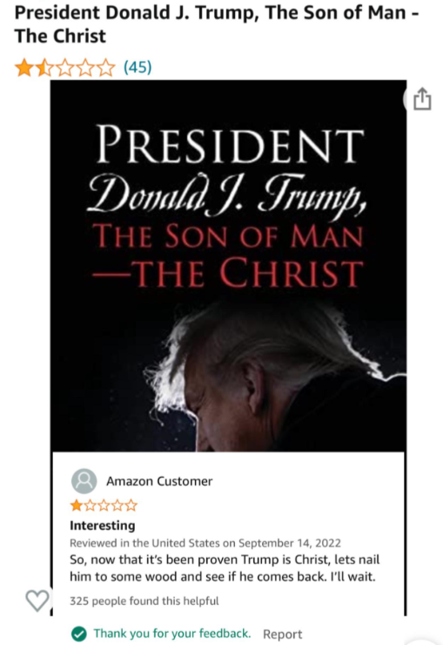The width and height of the screenshot is (443, 645).
Task: Tap the share icon beside the cover
Action: coord(422,99)
